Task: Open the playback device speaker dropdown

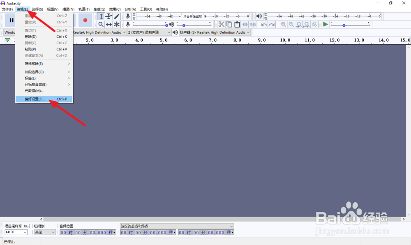Action: (215, 32)
